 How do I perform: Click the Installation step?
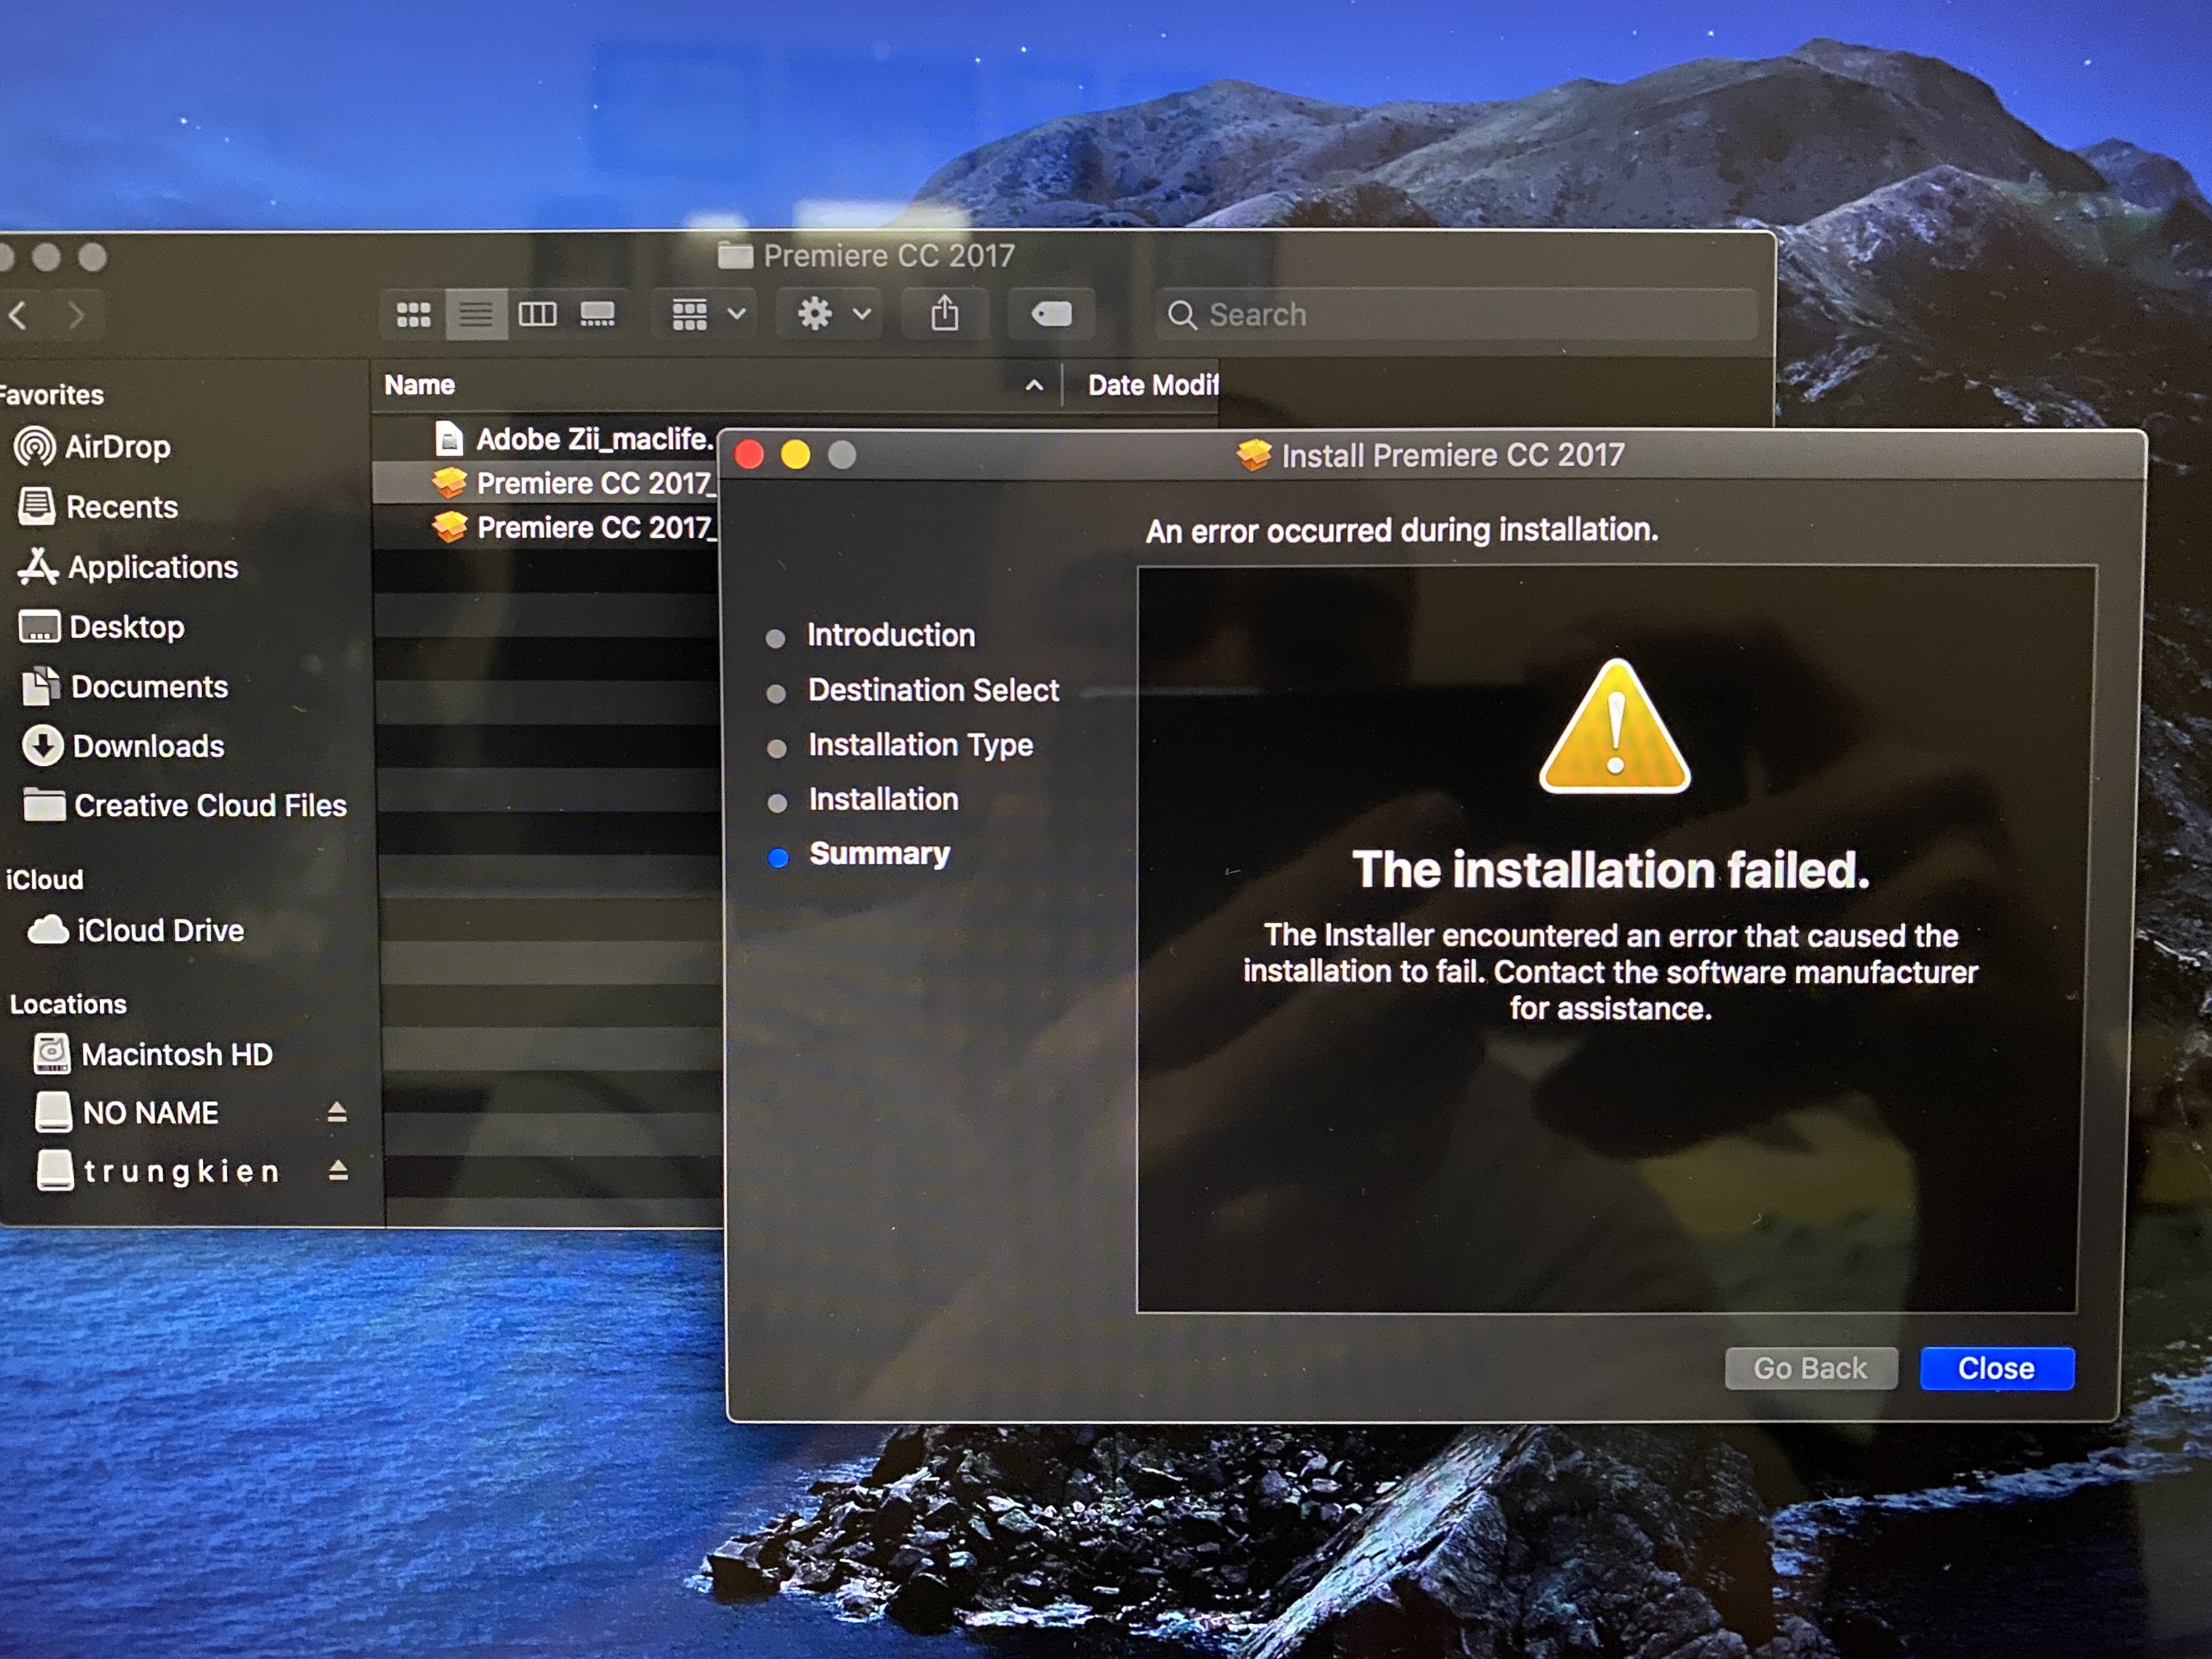(x=883, y=799)
